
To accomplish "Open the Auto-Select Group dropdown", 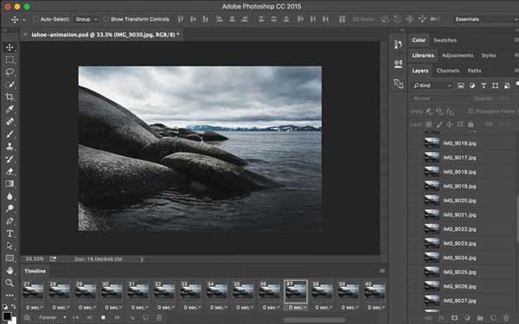I will point(86,19).
